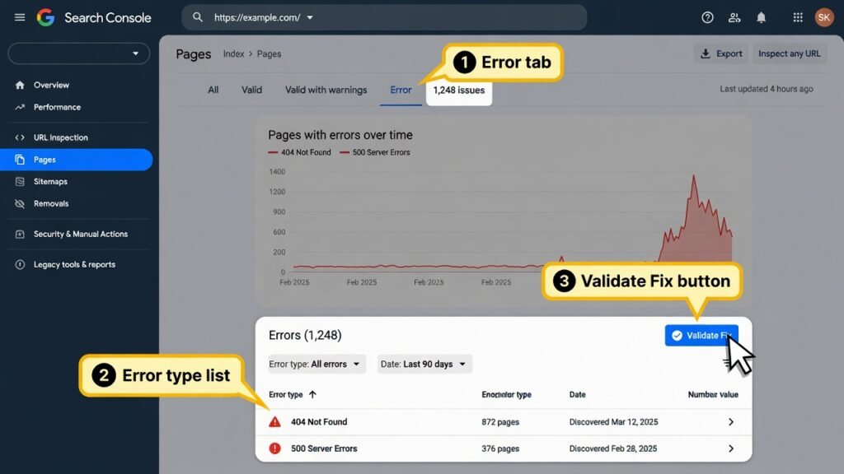The width and height of the screenshot is (844, 474).
Task: Click the URL search input field
Action: click(x=384, y=18)
